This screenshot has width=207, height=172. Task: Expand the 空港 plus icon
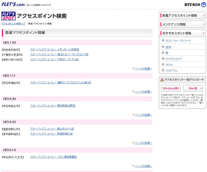click(163, 47)
